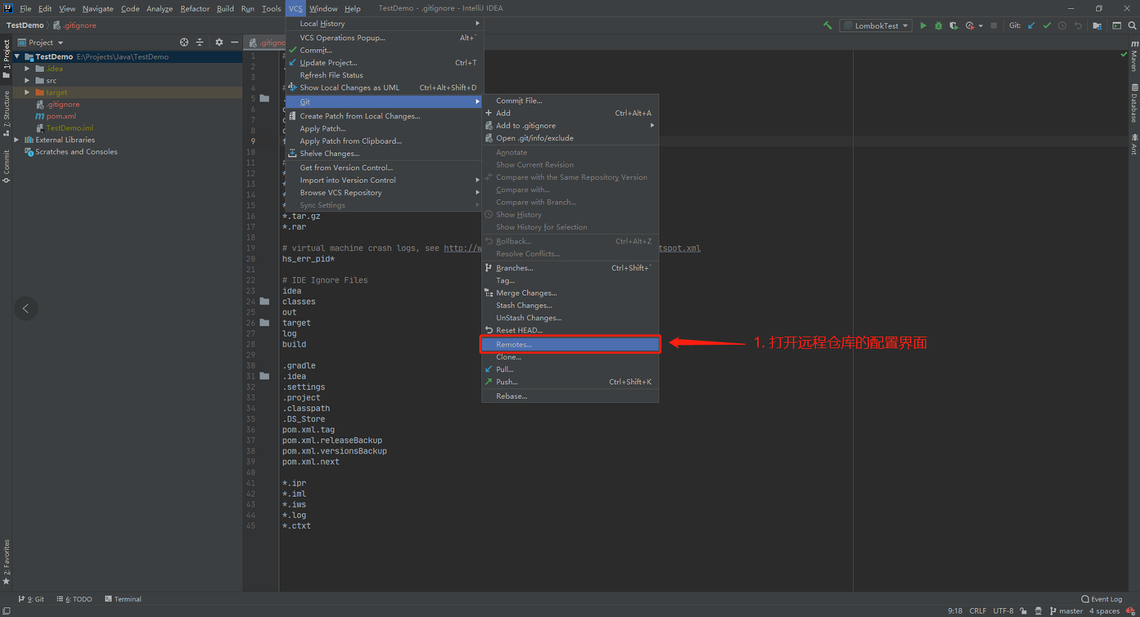Click the master branch widget
Image resolution: width=1140 pixels, height=617 pixels.
pos(1066,611)
